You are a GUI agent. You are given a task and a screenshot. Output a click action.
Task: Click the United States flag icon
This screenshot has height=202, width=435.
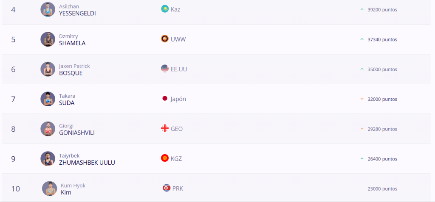pos(165,69)
